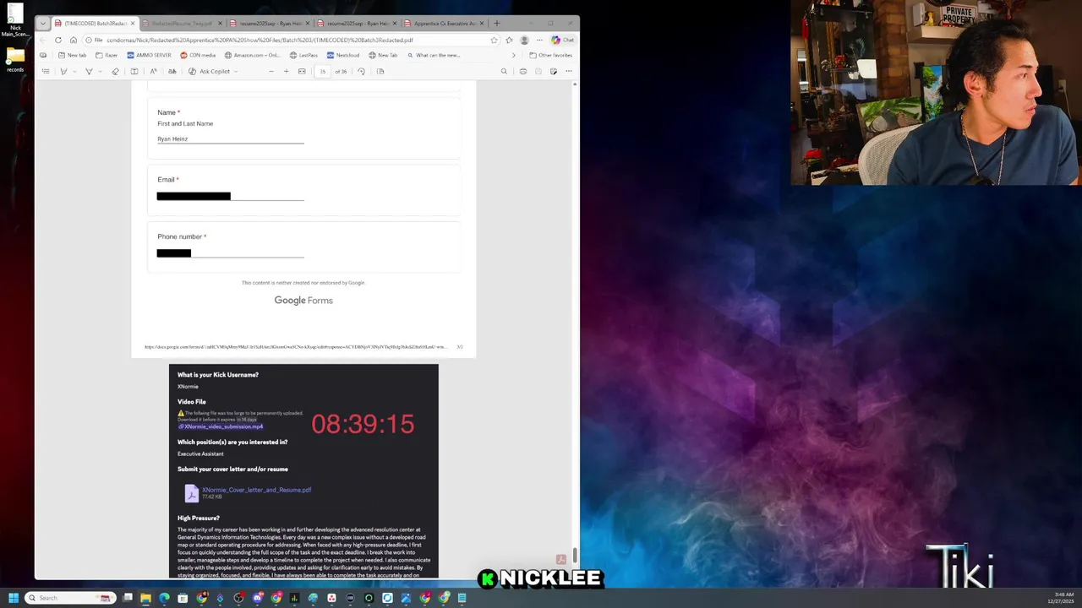Show more favorites bar items chevron

[513, 55]
